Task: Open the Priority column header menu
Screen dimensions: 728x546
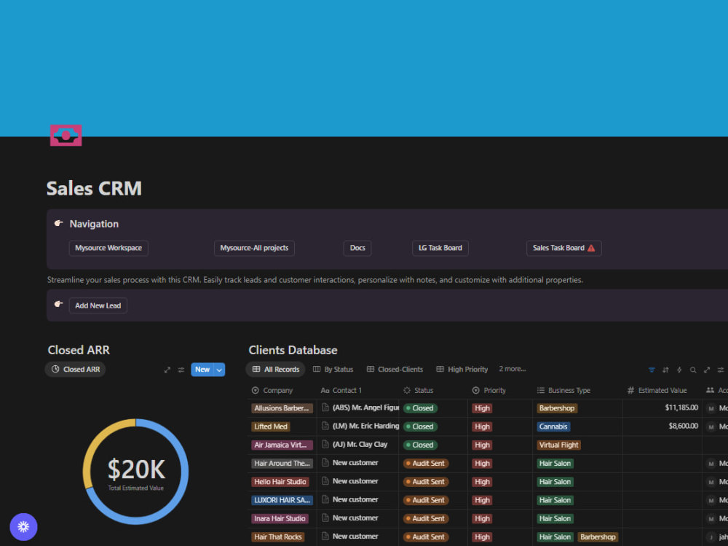Action: (489, 390)
